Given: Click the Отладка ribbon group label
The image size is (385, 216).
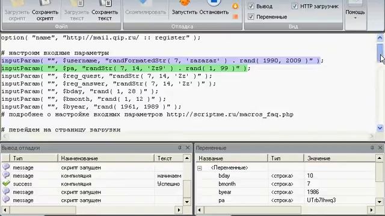Looking at the screenshot, I should pos(182,26).
